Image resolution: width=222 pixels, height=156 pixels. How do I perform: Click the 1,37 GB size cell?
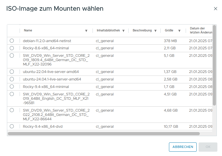tap(170, 72)
